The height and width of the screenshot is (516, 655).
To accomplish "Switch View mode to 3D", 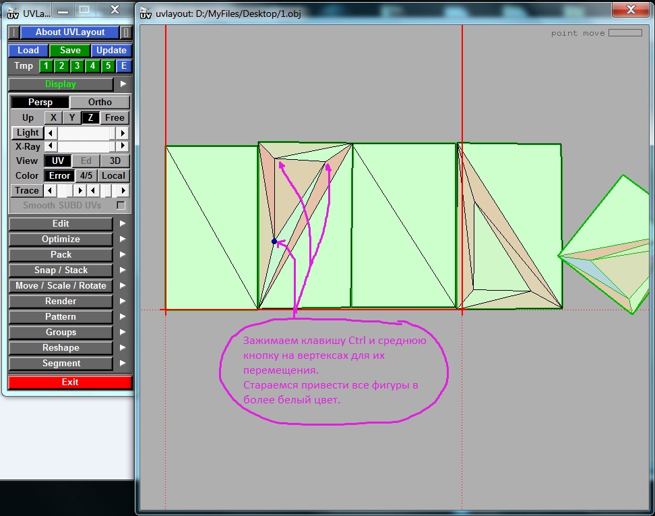I will click(x=115, y=161).
